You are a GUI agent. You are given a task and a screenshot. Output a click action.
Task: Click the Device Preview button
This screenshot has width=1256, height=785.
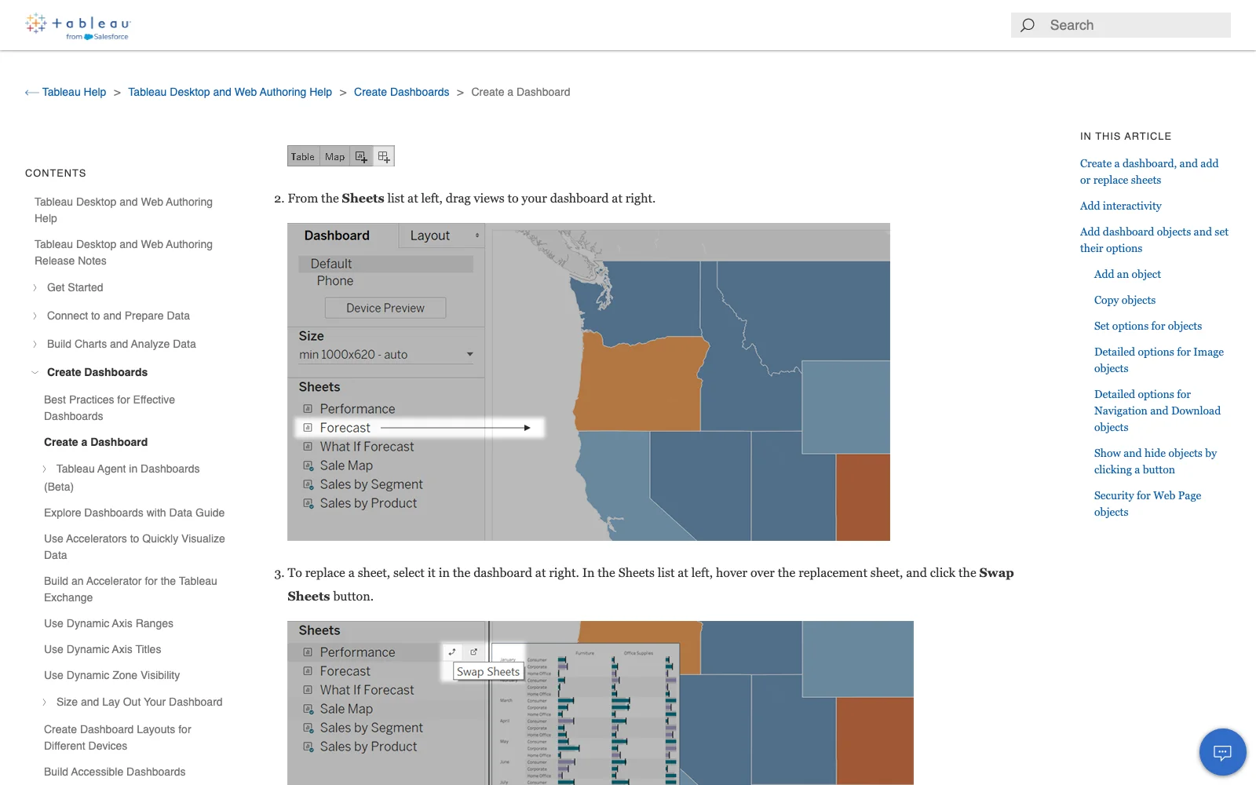pyautogui.click(x=385, y=308)
